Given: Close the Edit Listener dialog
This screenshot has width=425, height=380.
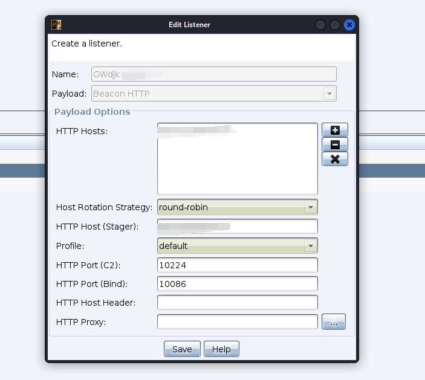Looking at the screenshot, I should click(349, 25).
